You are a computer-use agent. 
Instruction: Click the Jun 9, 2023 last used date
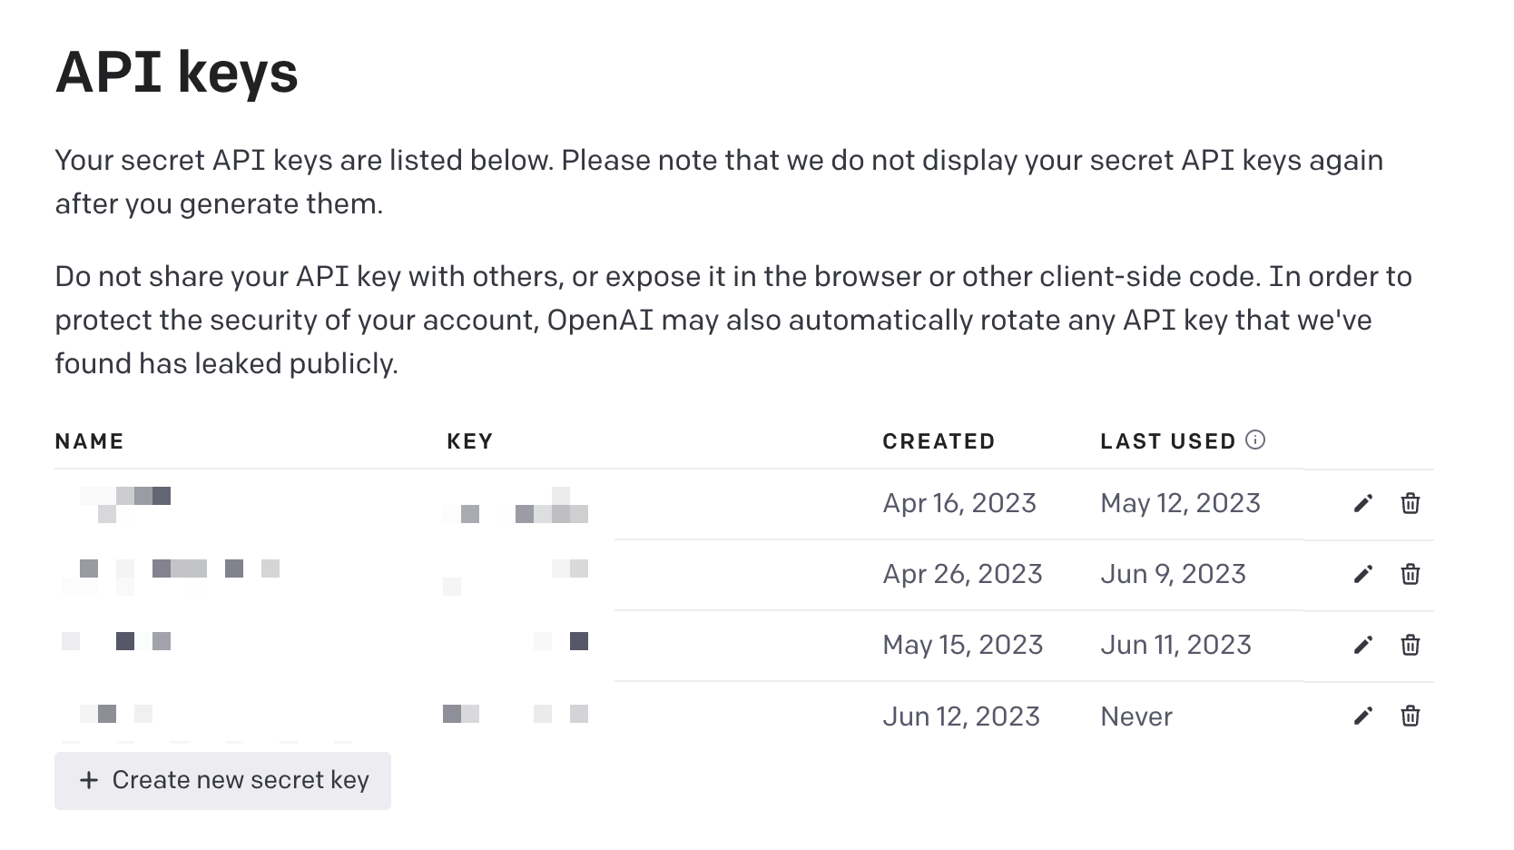1173,574
